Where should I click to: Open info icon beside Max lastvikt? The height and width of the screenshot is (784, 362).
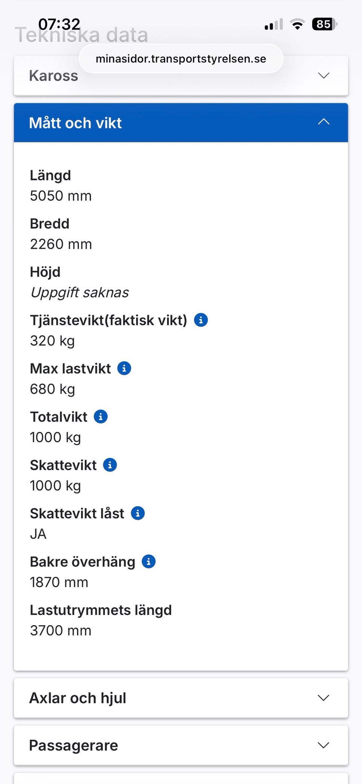pyautogui.click(x=124, y=368)
